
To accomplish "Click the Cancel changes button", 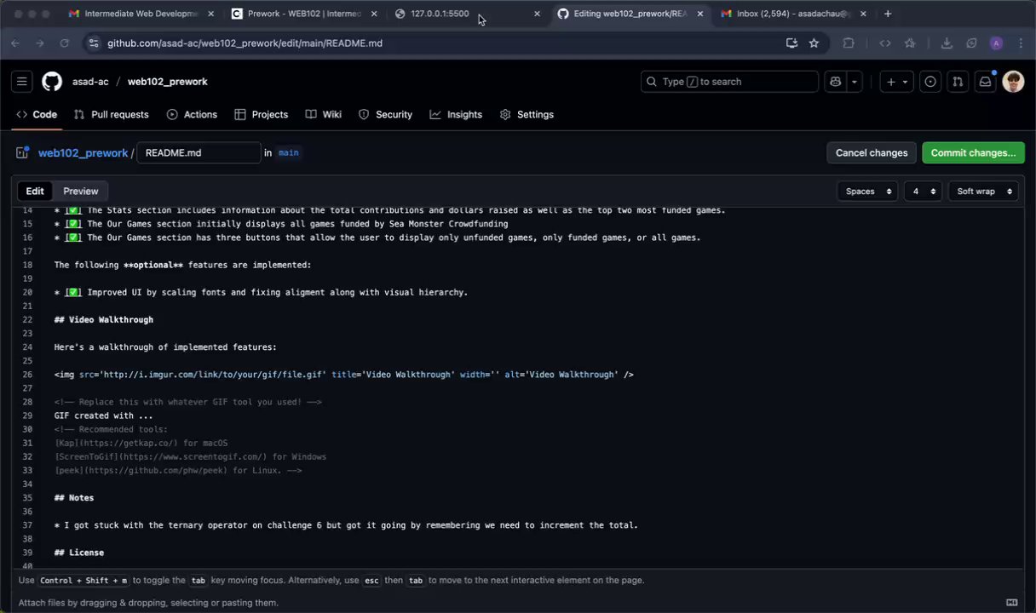I will coord(872,153).
